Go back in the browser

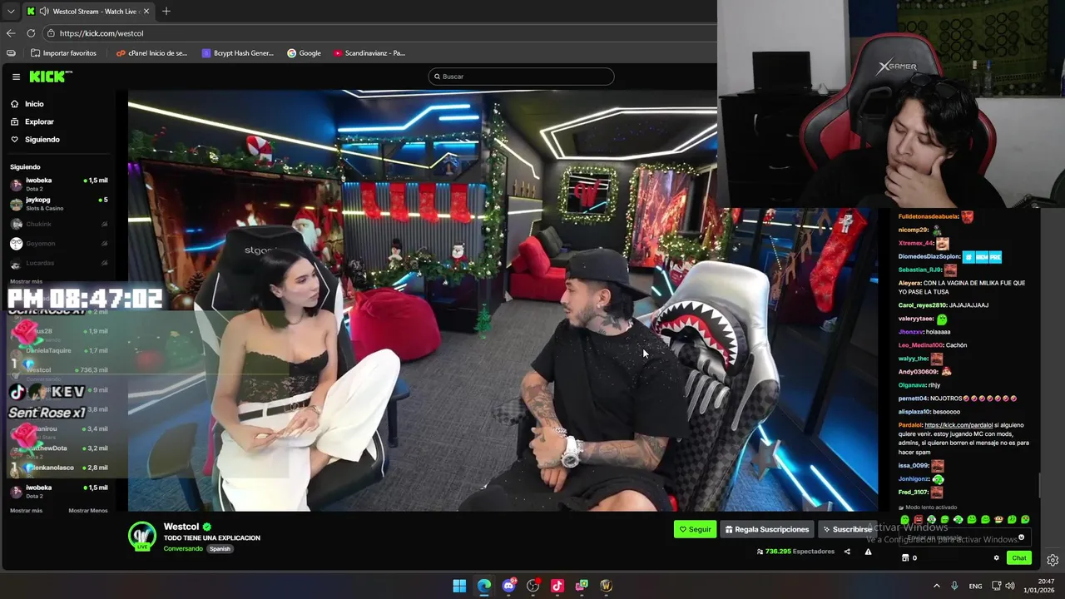(11, 33)
